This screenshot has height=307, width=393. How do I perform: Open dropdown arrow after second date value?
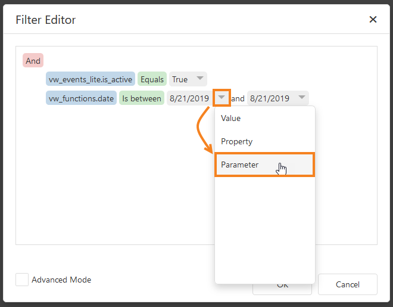[302, 97]
